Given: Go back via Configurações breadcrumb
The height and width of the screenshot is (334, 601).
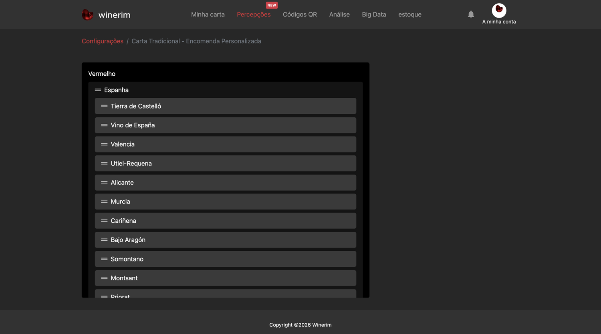Looking at the screenshot, I should click(x=103, y=41).
